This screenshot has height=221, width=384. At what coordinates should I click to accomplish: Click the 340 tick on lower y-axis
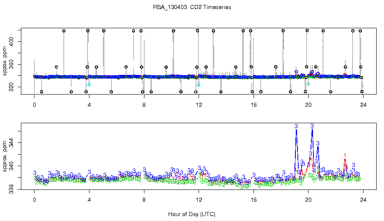(x=11, y=166)
